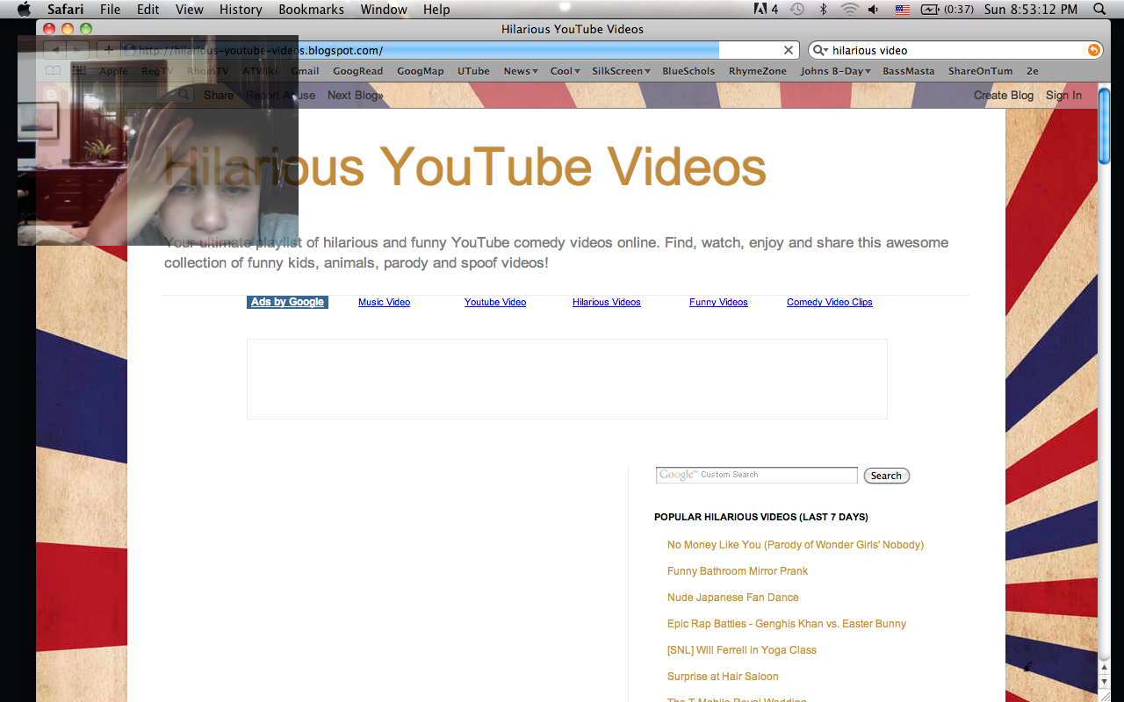1124x702 pixels.
Task: Click the plus Add Bookmark button
Action: click(x=108, y=50)
